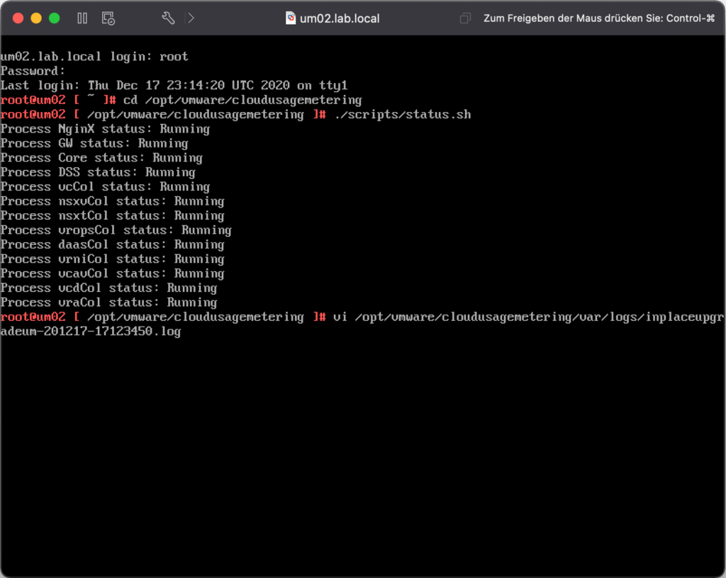Click the 'Process vcdCol status: Running' line

click(108, 288)
